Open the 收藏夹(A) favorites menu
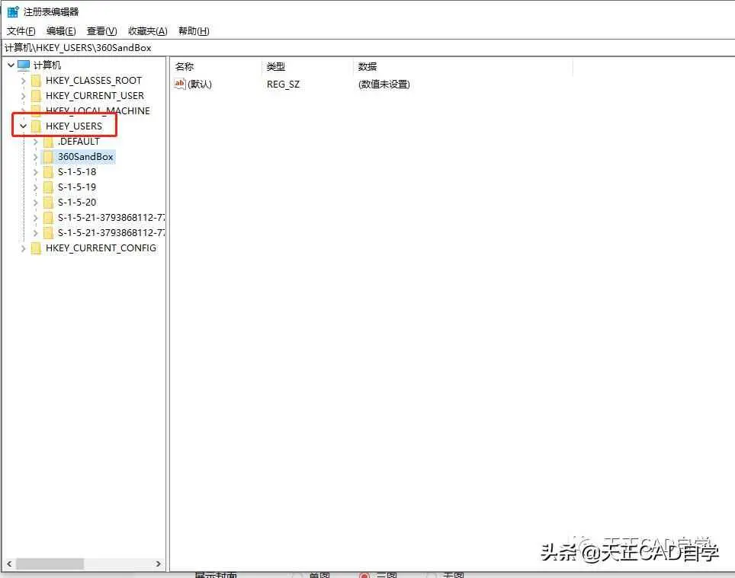 tap(147, 31)
